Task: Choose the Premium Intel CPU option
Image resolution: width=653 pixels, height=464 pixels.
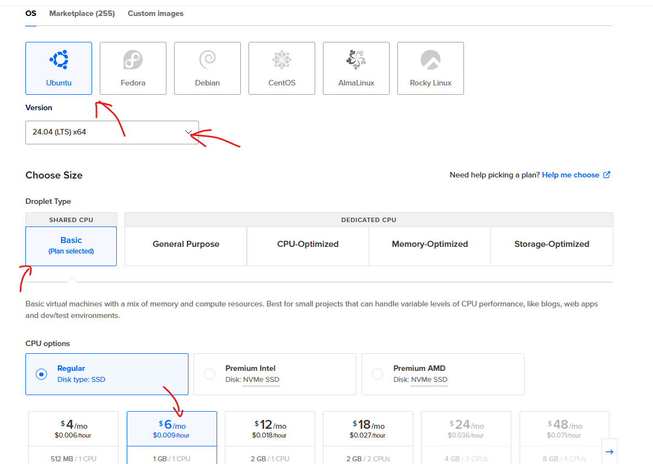Action: 209,374
